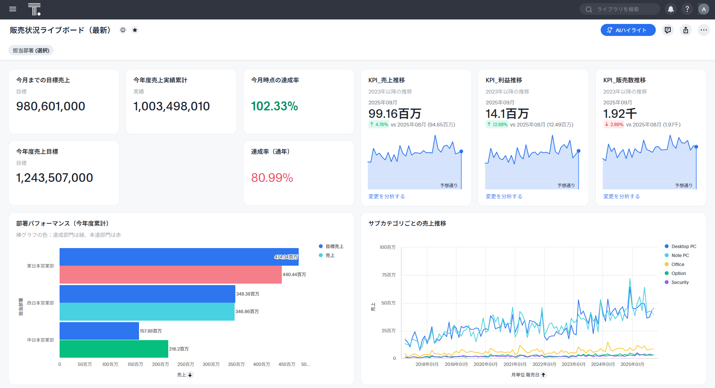Click the share liveboard icon
Image resolution: width=715 pixels, height=388 pixels.
[x=686, y=30]
